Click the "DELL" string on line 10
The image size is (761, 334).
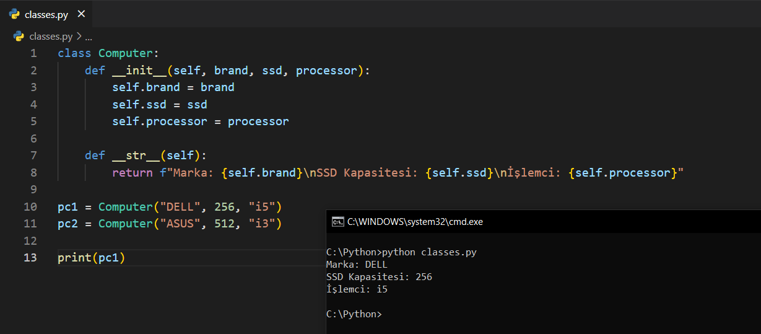180,206
